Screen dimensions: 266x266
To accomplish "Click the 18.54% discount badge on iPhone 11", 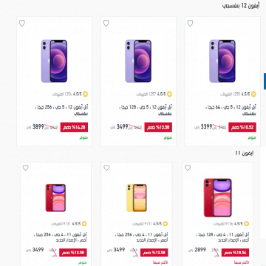I will (x=235, y=253).
